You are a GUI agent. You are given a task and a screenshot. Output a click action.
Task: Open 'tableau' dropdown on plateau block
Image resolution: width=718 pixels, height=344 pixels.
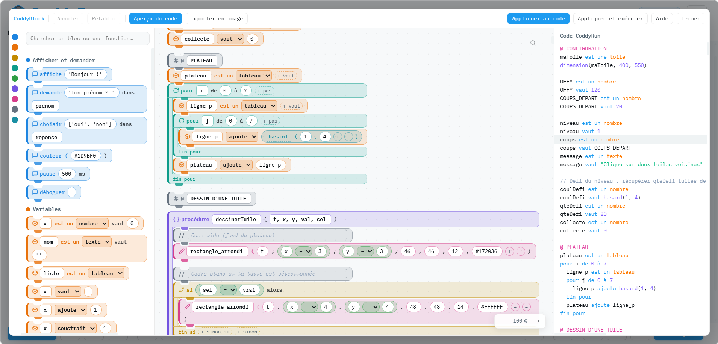254,76
